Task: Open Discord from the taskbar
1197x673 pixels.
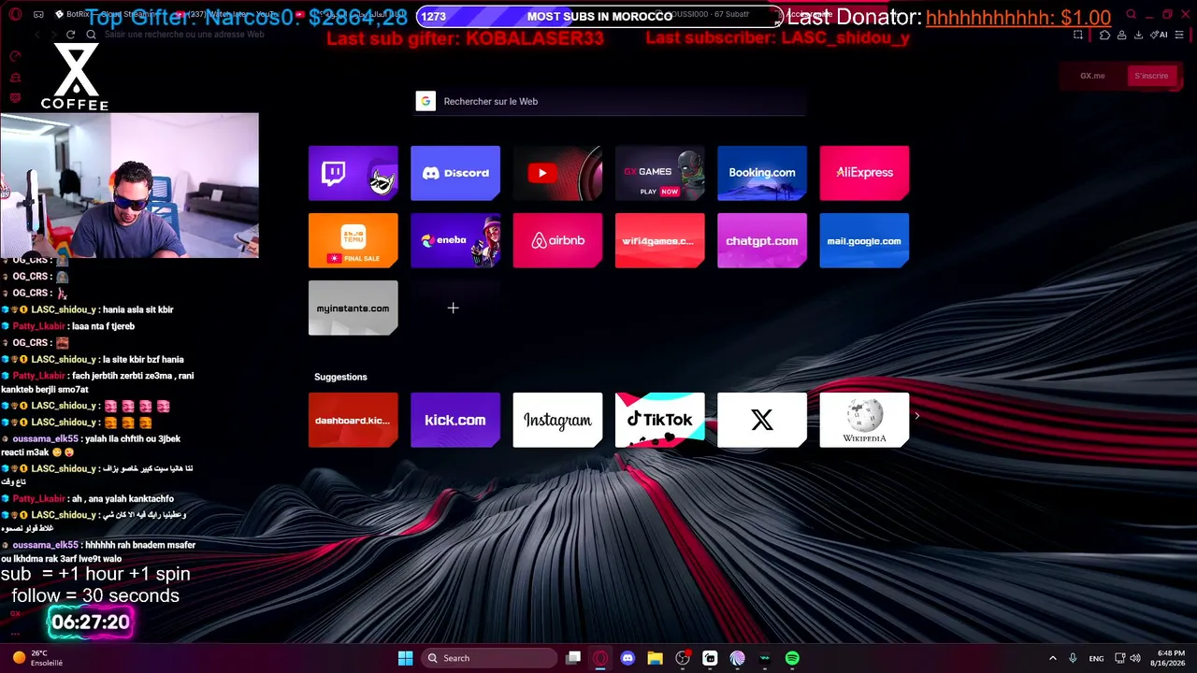Action: click(x=627, y=658)
